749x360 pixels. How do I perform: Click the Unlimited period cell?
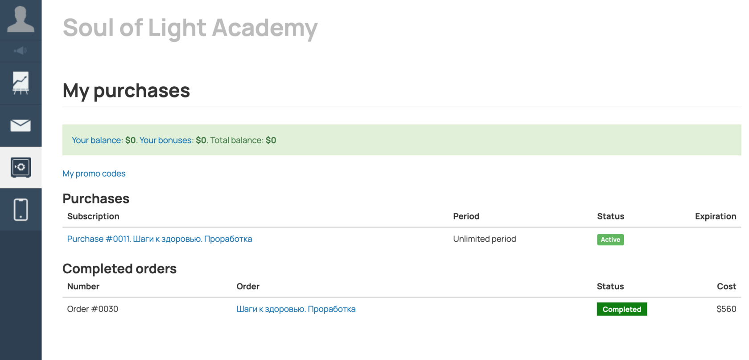[x=484, y=239]
